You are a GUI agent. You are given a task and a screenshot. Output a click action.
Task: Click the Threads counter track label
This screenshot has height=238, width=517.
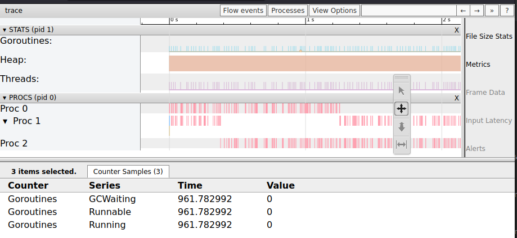(20, 79)
